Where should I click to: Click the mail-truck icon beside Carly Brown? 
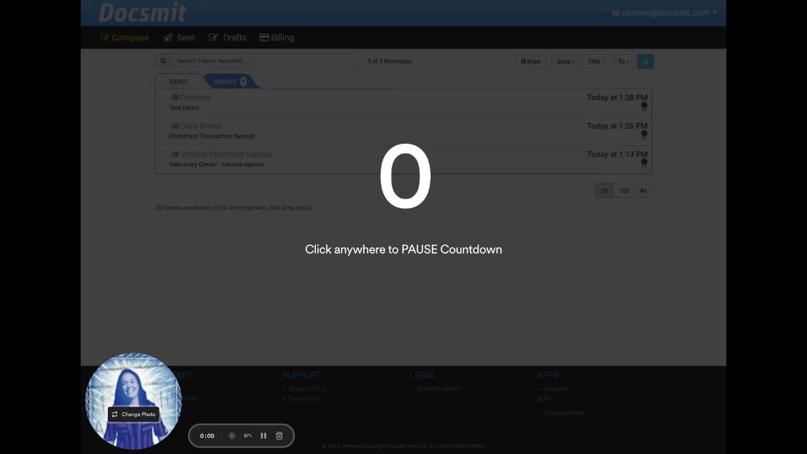175,126
